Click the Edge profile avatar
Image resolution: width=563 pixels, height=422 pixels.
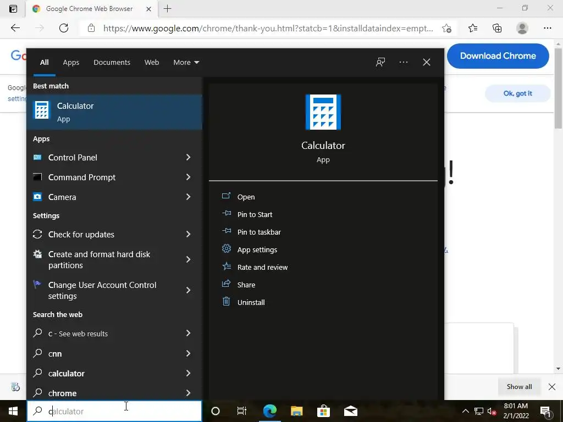coord(522,28)
